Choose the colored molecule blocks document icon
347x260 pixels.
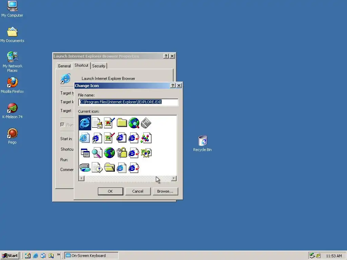tap(146, 138)
